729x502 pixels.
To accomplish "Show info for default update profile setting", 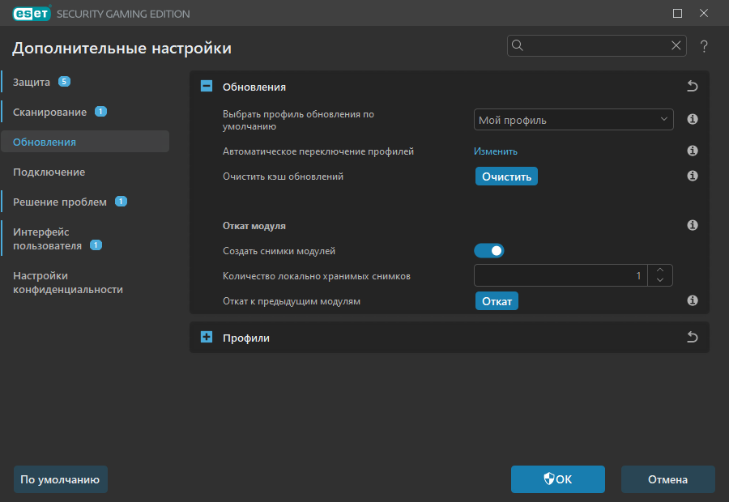I will (x=693, y=120).
